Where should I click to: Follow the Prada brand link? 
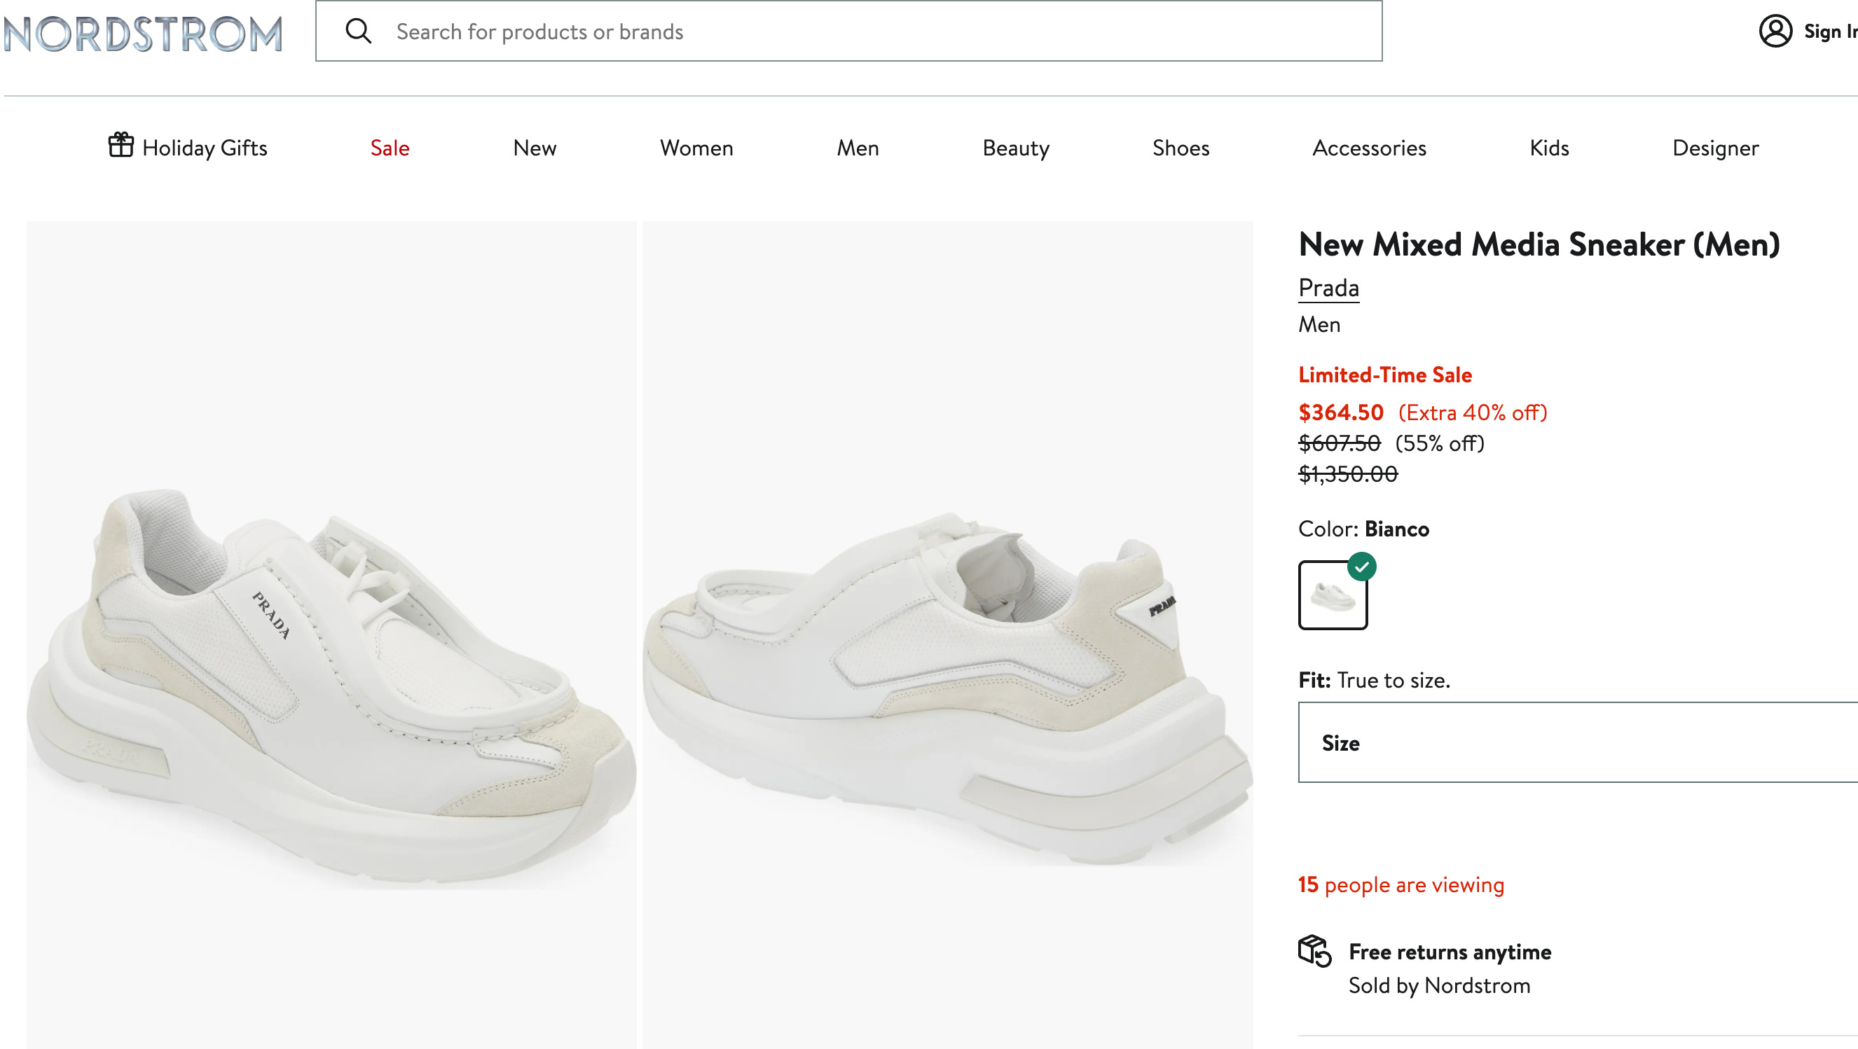coord(1328,288)
